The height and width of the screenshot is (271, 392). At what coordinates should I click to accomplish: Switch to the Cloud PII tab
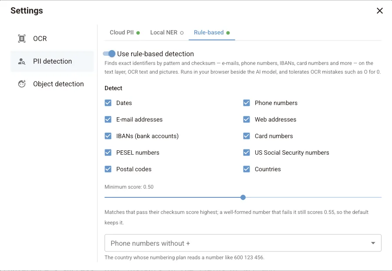125,33
